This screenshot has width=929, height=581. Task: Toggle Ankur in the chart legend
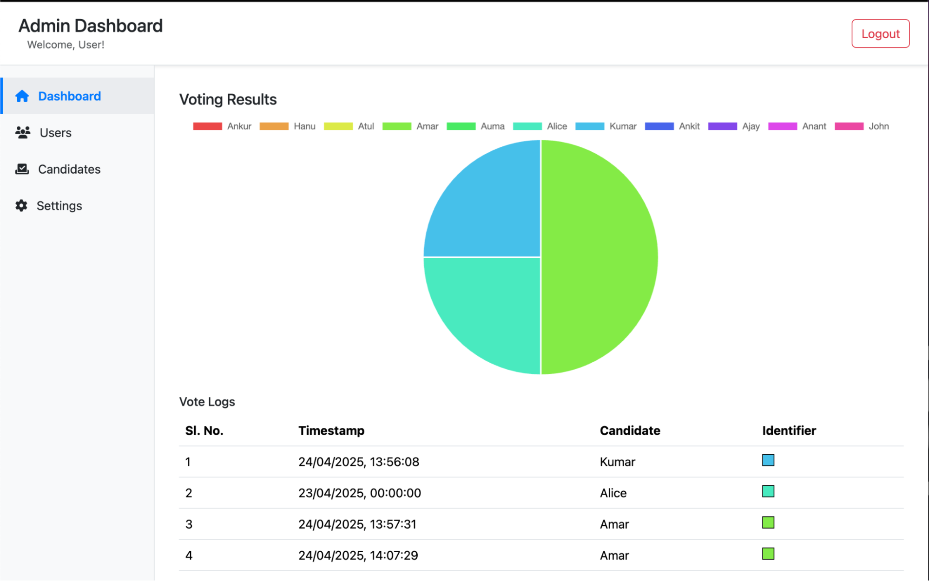pos(222,126)
